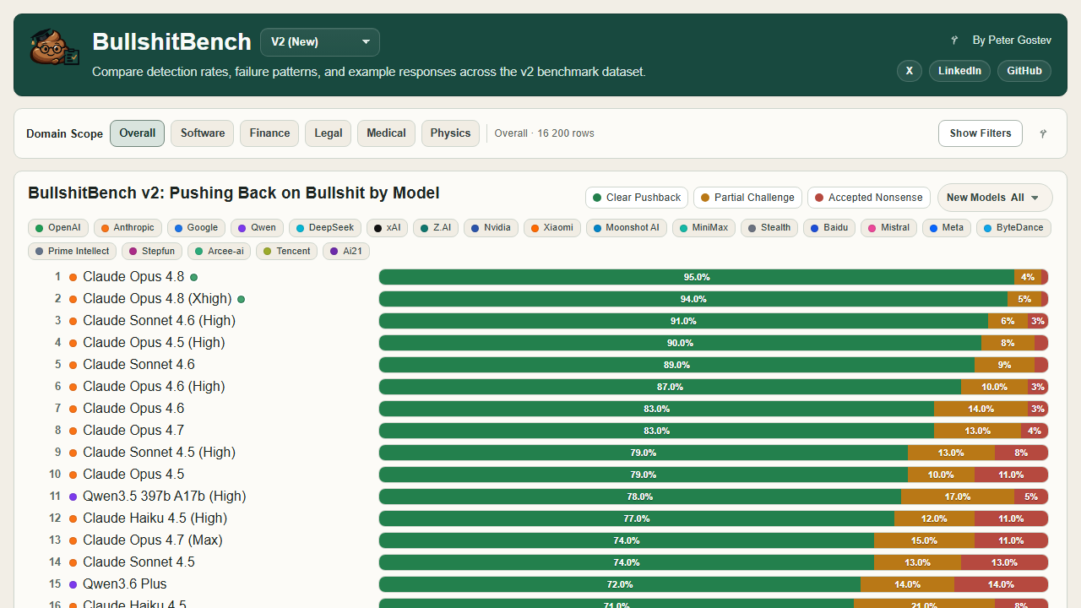
Task: Toggle the Partial Challenge legend filter
Action: pyautogui.click(x=747, y=198)
